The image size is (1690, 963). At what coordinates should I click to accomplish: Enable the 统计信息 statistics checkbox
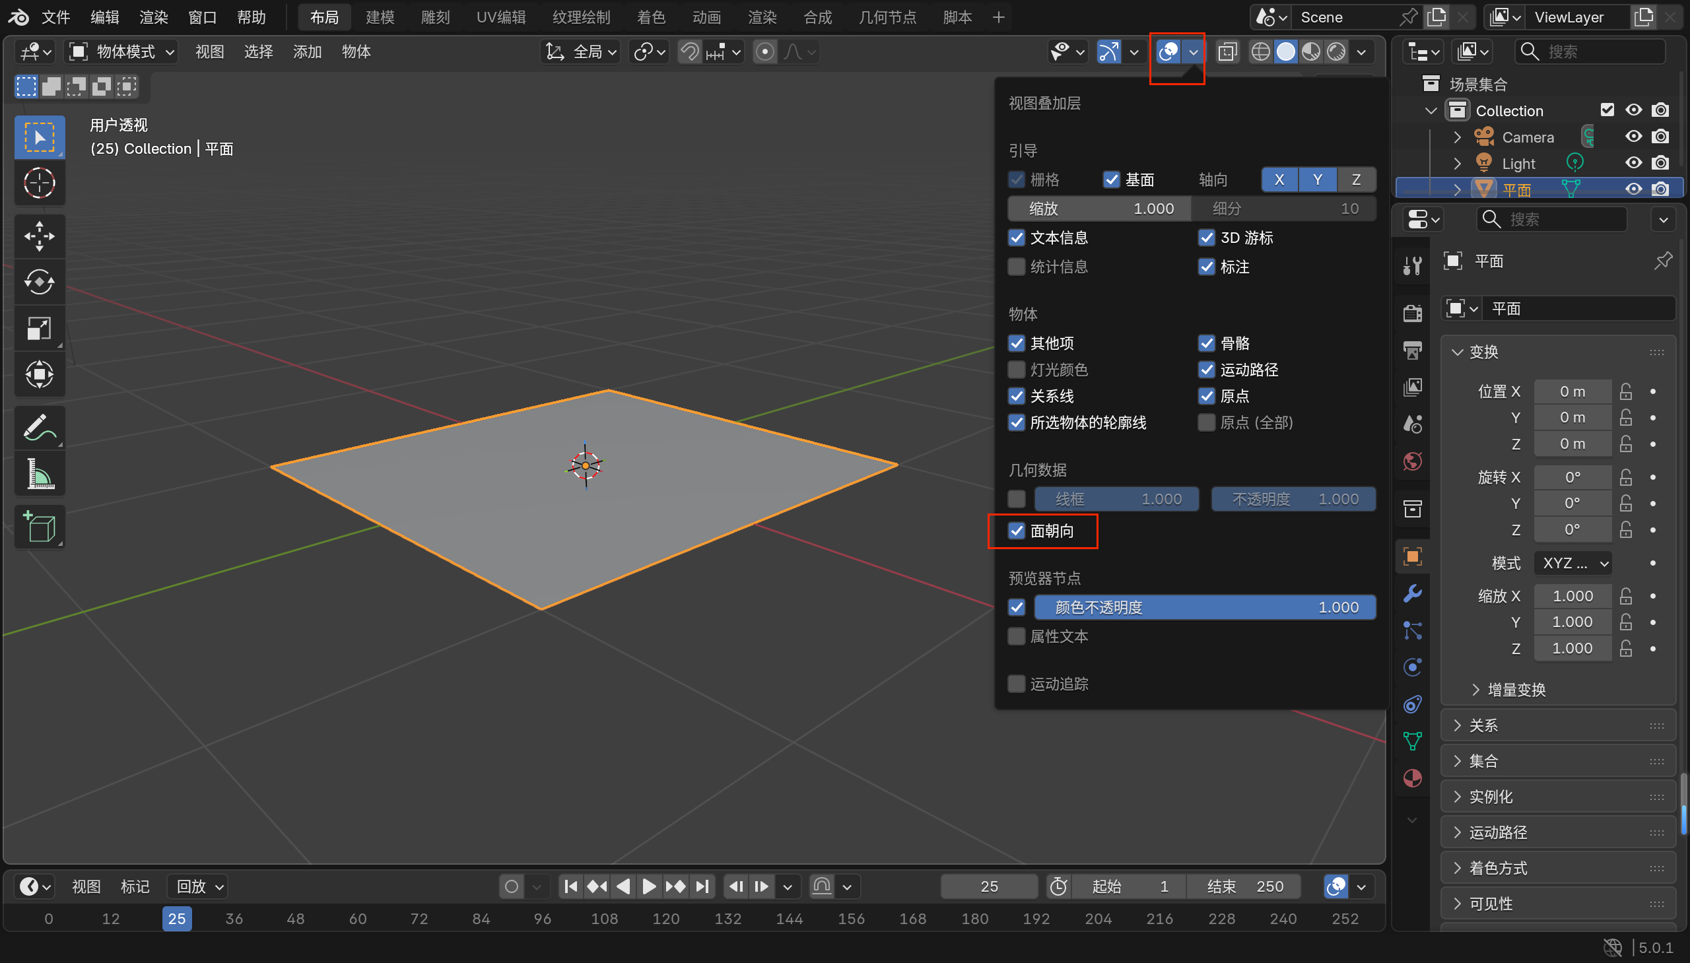coord(1017,267)
